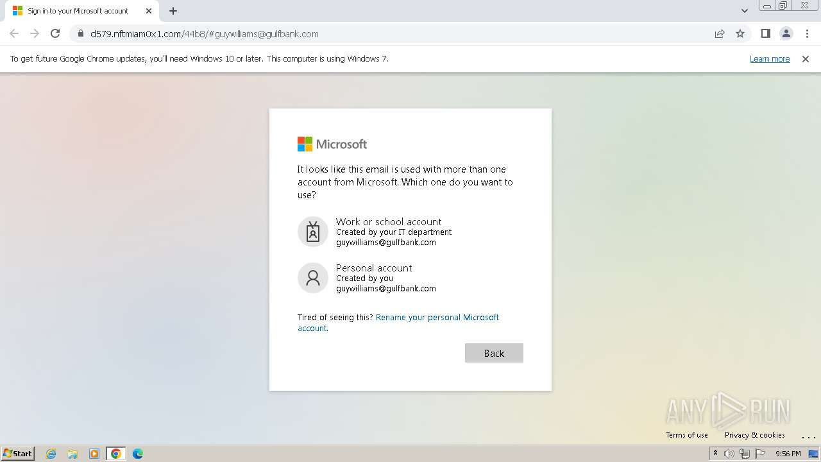Open the network tray icon

click(x=745, y=454)
